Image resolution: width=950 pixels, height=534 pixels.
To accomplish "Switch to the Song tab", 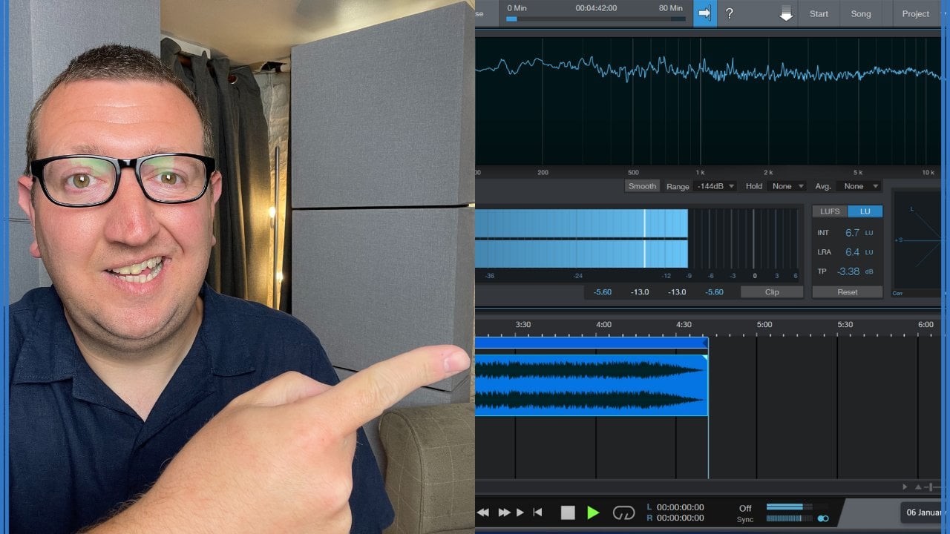I will click(x=861, y=13).
